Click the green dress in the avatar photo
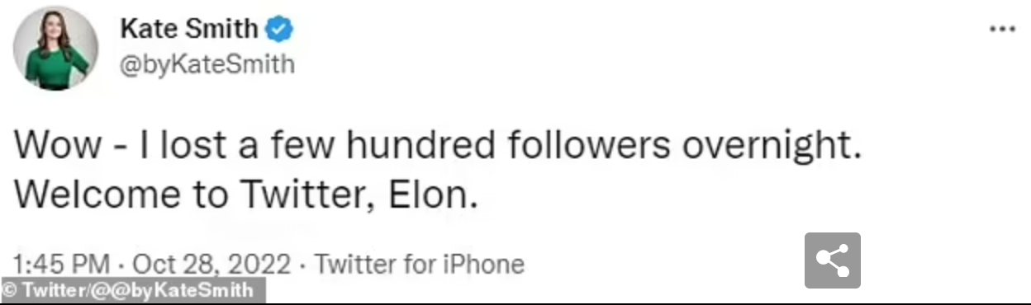 tap(53, 68)
